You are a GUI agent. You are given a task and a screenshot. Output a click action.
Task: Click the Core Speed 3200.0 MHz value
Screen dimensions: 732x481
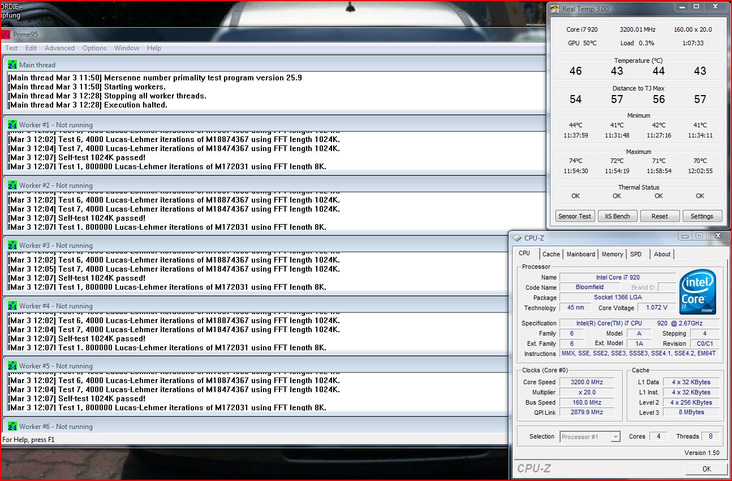pyautogui.click(x=586, y=382)
